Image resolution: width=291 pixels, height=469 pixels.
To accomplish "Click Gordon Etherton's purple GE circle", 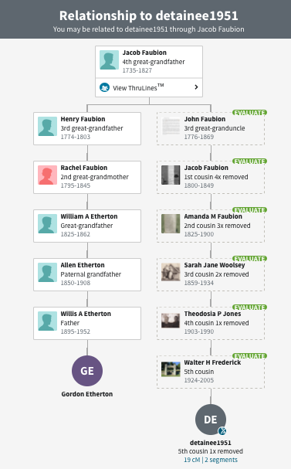I will point(87,371).
